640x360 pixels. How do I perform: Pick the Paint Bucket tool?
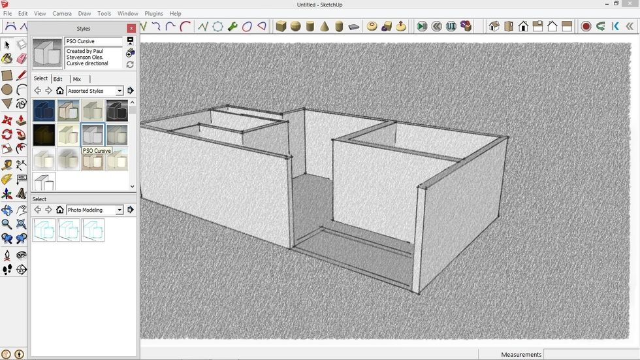click(7, 59)
